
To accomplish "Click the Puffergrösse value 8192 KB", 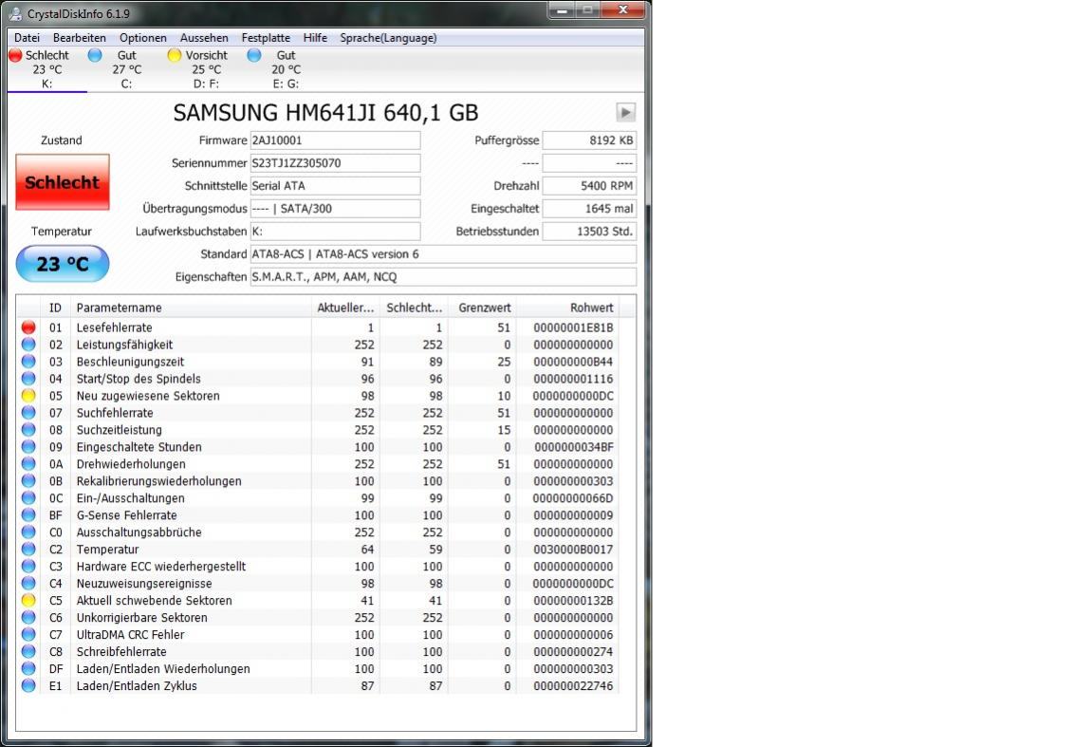I will coord(589,140).
